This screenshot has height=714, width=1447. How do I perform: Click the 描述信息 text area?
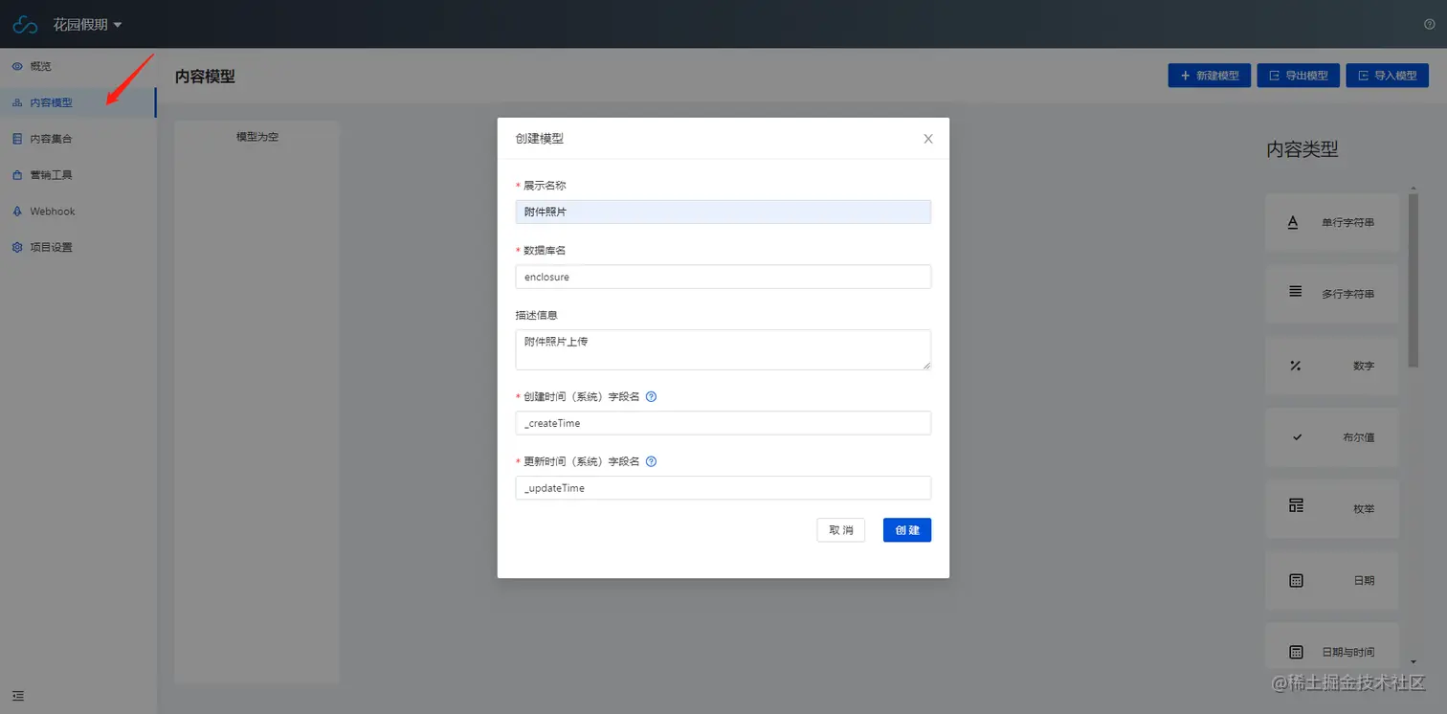point(723,349)
